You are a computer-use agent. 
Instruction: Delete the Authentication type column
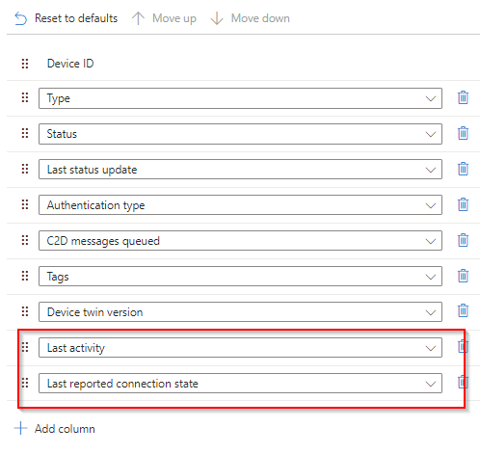pyautogui.click(x=463, y=204)
